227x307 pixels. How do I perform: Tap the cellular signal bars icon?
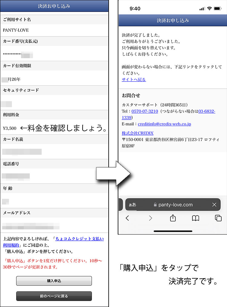click(202, 8)
